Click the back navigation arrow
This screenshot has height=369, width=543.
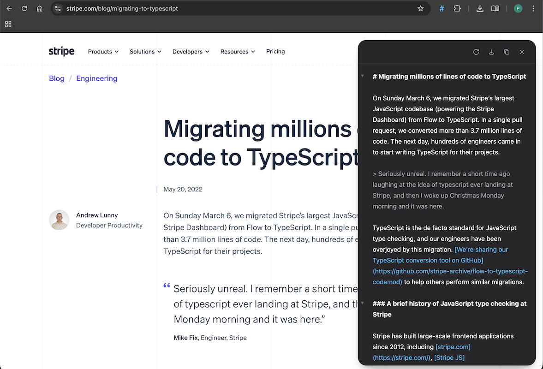point(9,8)
